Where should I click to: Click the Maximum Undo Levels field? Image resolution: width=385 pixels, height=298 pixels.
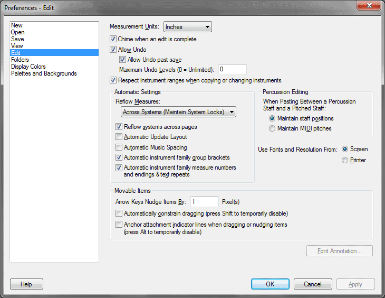[x=233, y=69]
